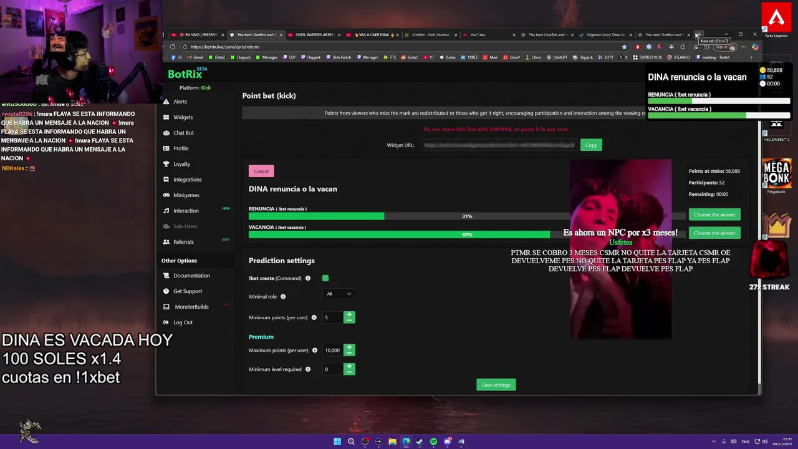The image size is (798, 449).
Task: Open the Chat Bot sidebar section
Action: pos(178,133)
